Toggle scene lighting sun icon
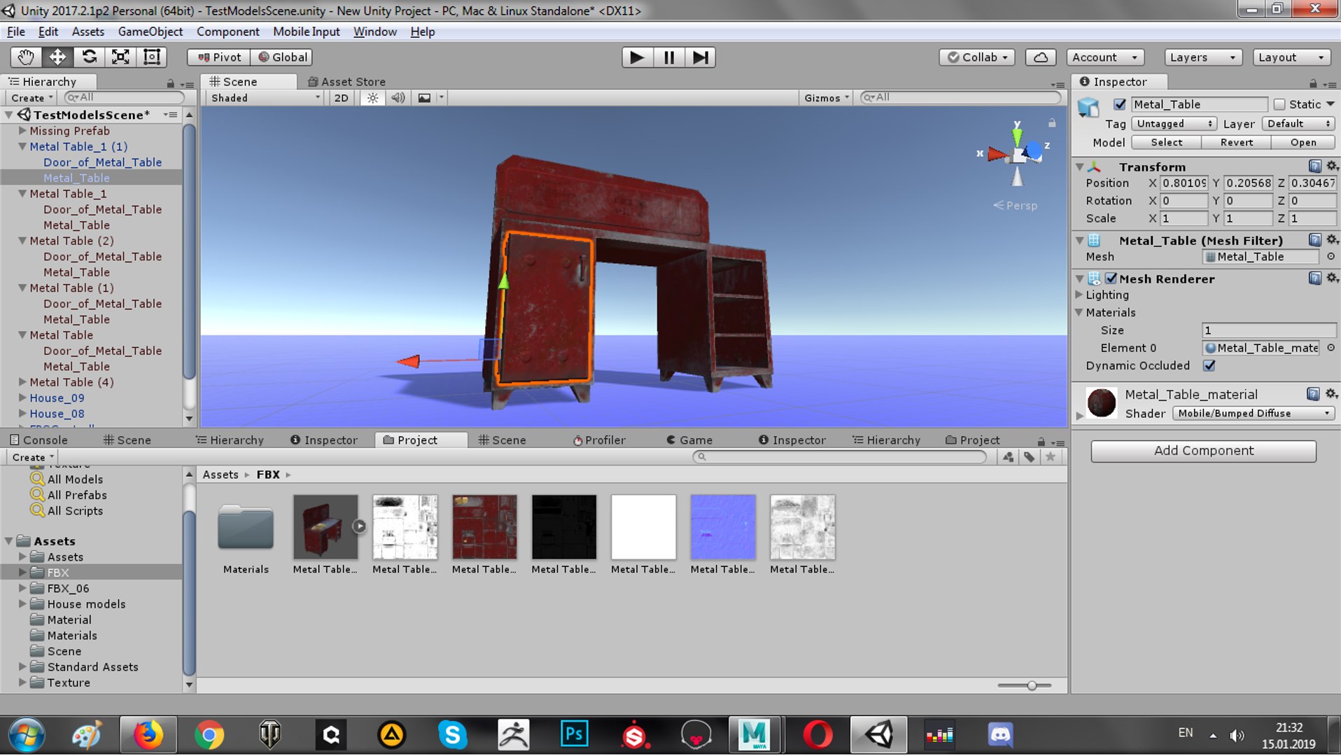 tap(372, 98)
